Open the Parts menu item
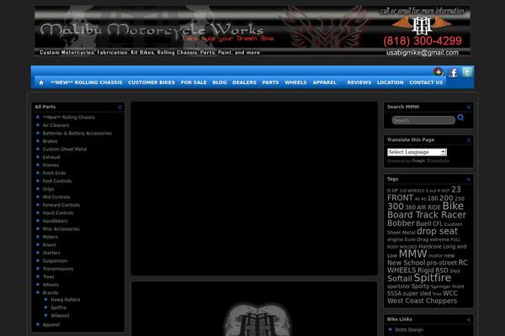The image size is (505, 336). click(270, 82)
